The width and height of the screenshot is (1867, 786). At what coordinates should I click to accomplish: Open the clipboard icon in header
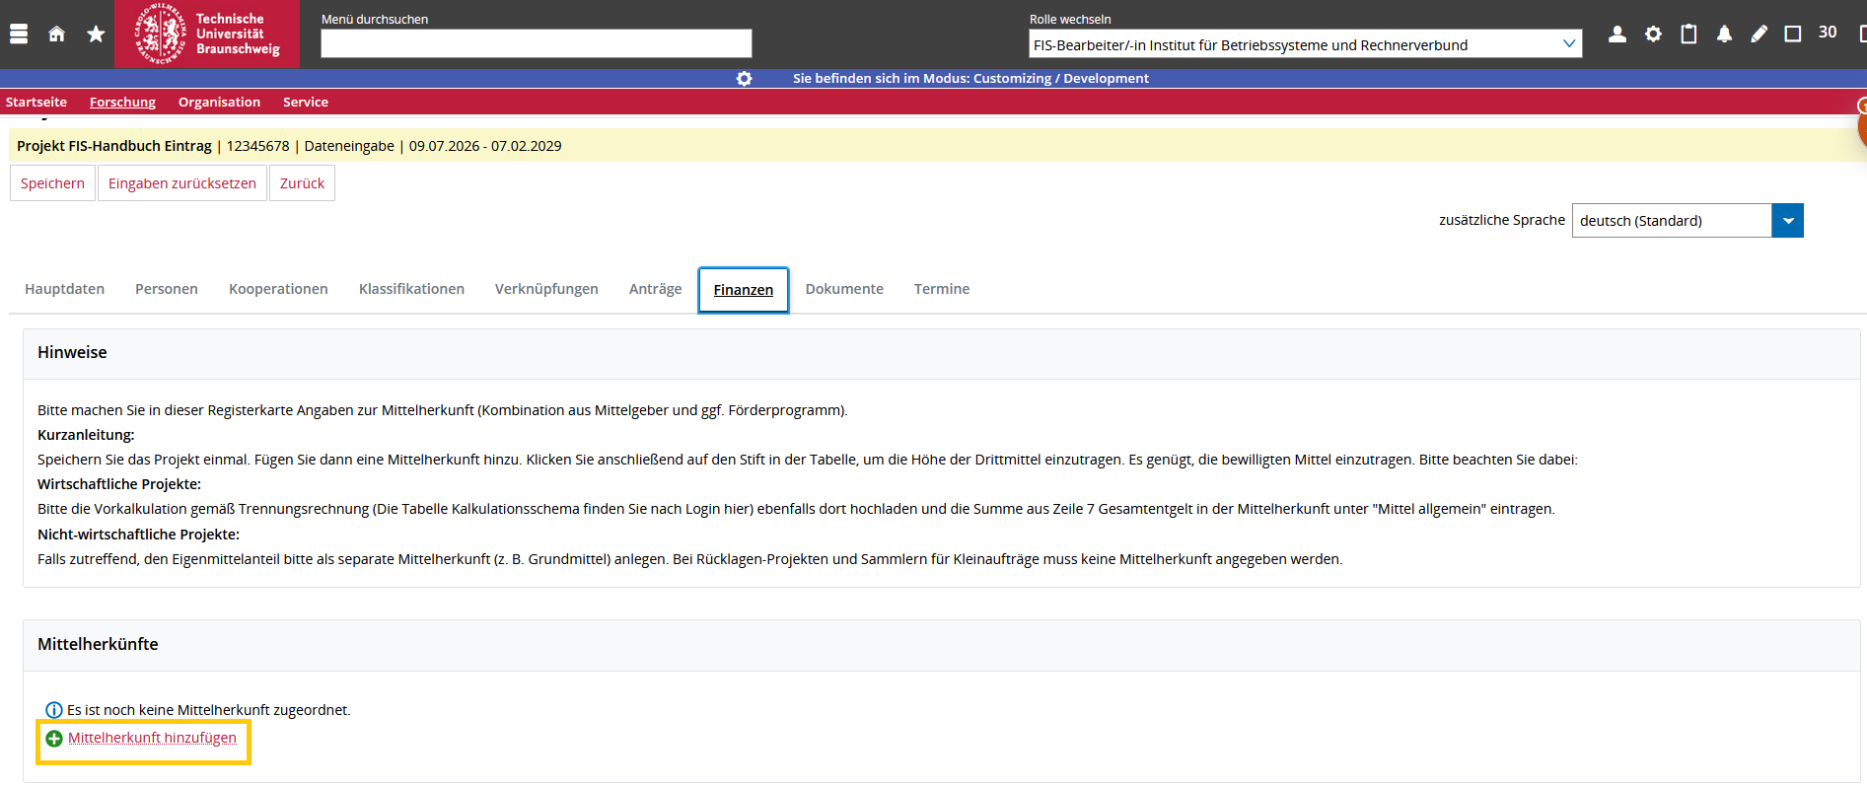(x=1688, y=35)
